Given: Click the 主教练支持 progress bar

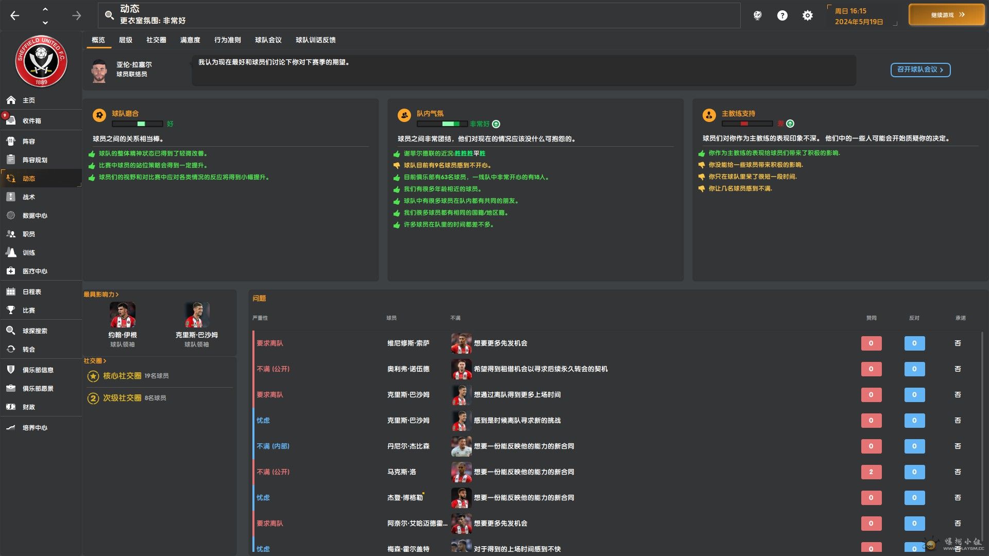Looking at the screenshot, I should [747, 124].
